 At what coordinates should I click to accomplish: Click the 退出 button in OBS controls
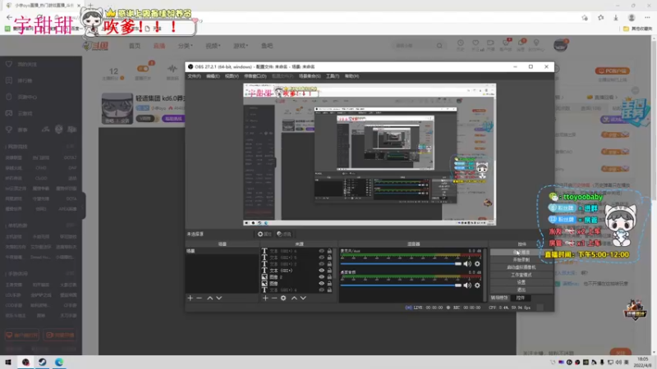pos(521,289)
